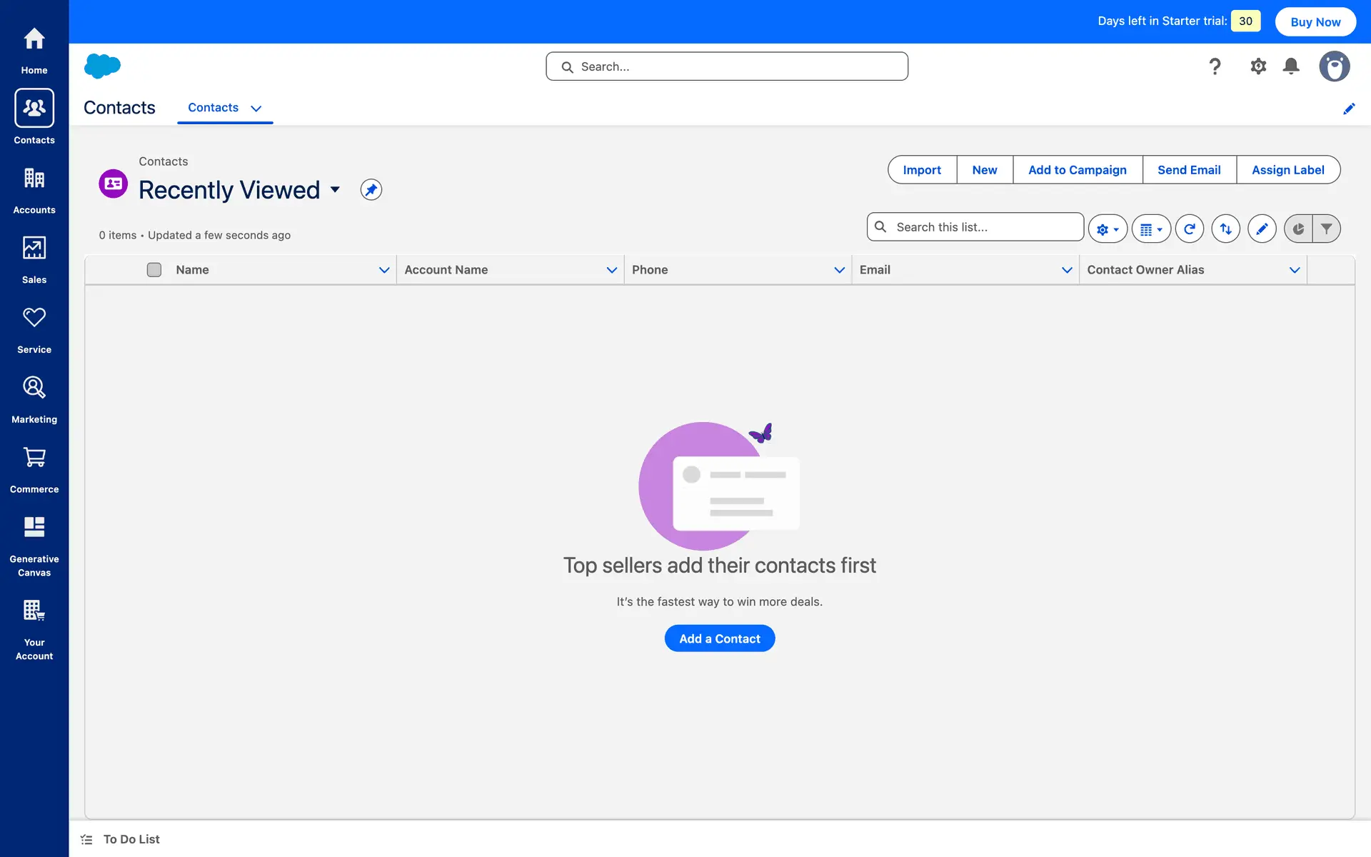Click the notifications bell icon
Screen dimensions: 1371x857
[x=1290, y=66]
